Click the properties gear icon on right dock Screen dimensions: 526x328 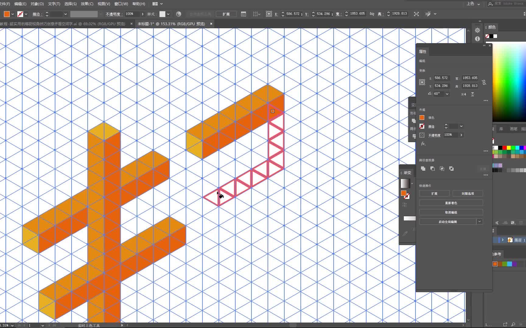477,30
